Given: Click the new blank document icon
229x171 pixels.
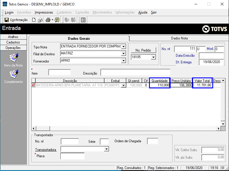Looking at the screenshot, I should (34, 20).
